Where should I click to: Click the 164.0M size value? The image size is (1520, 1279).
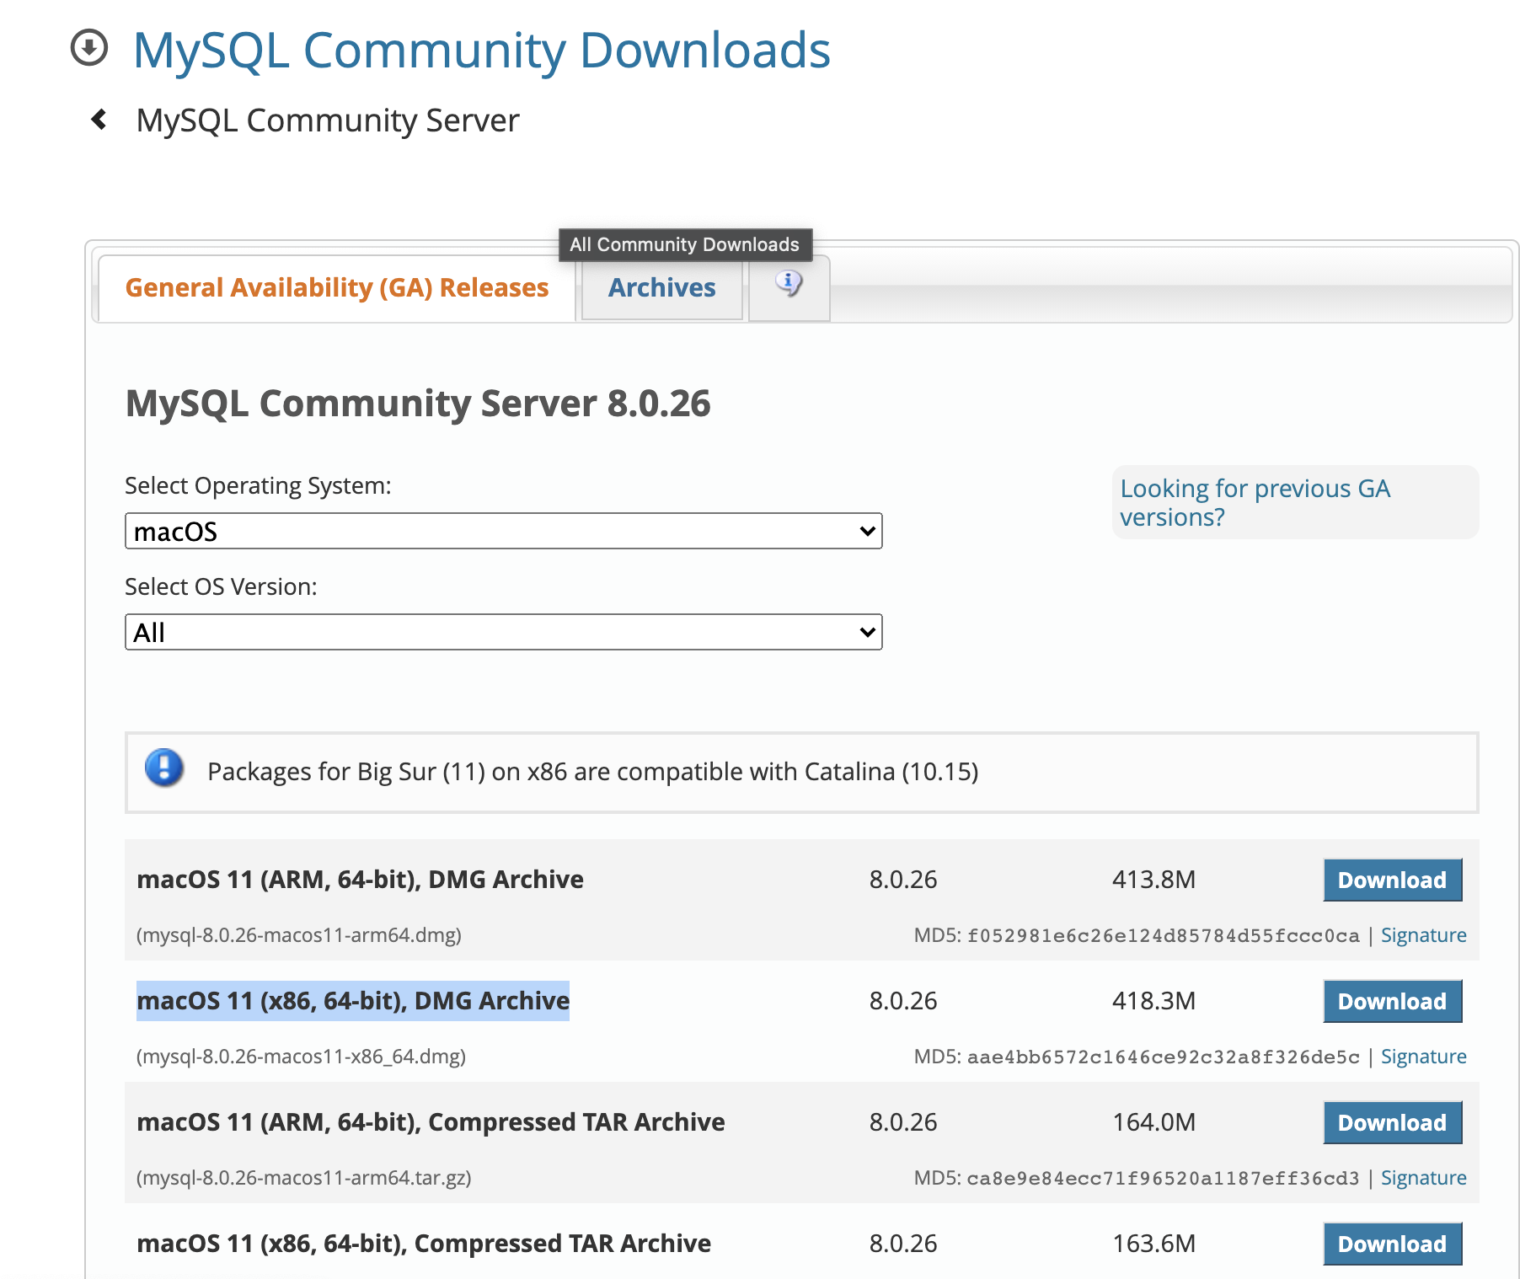coord(1153,1122)
